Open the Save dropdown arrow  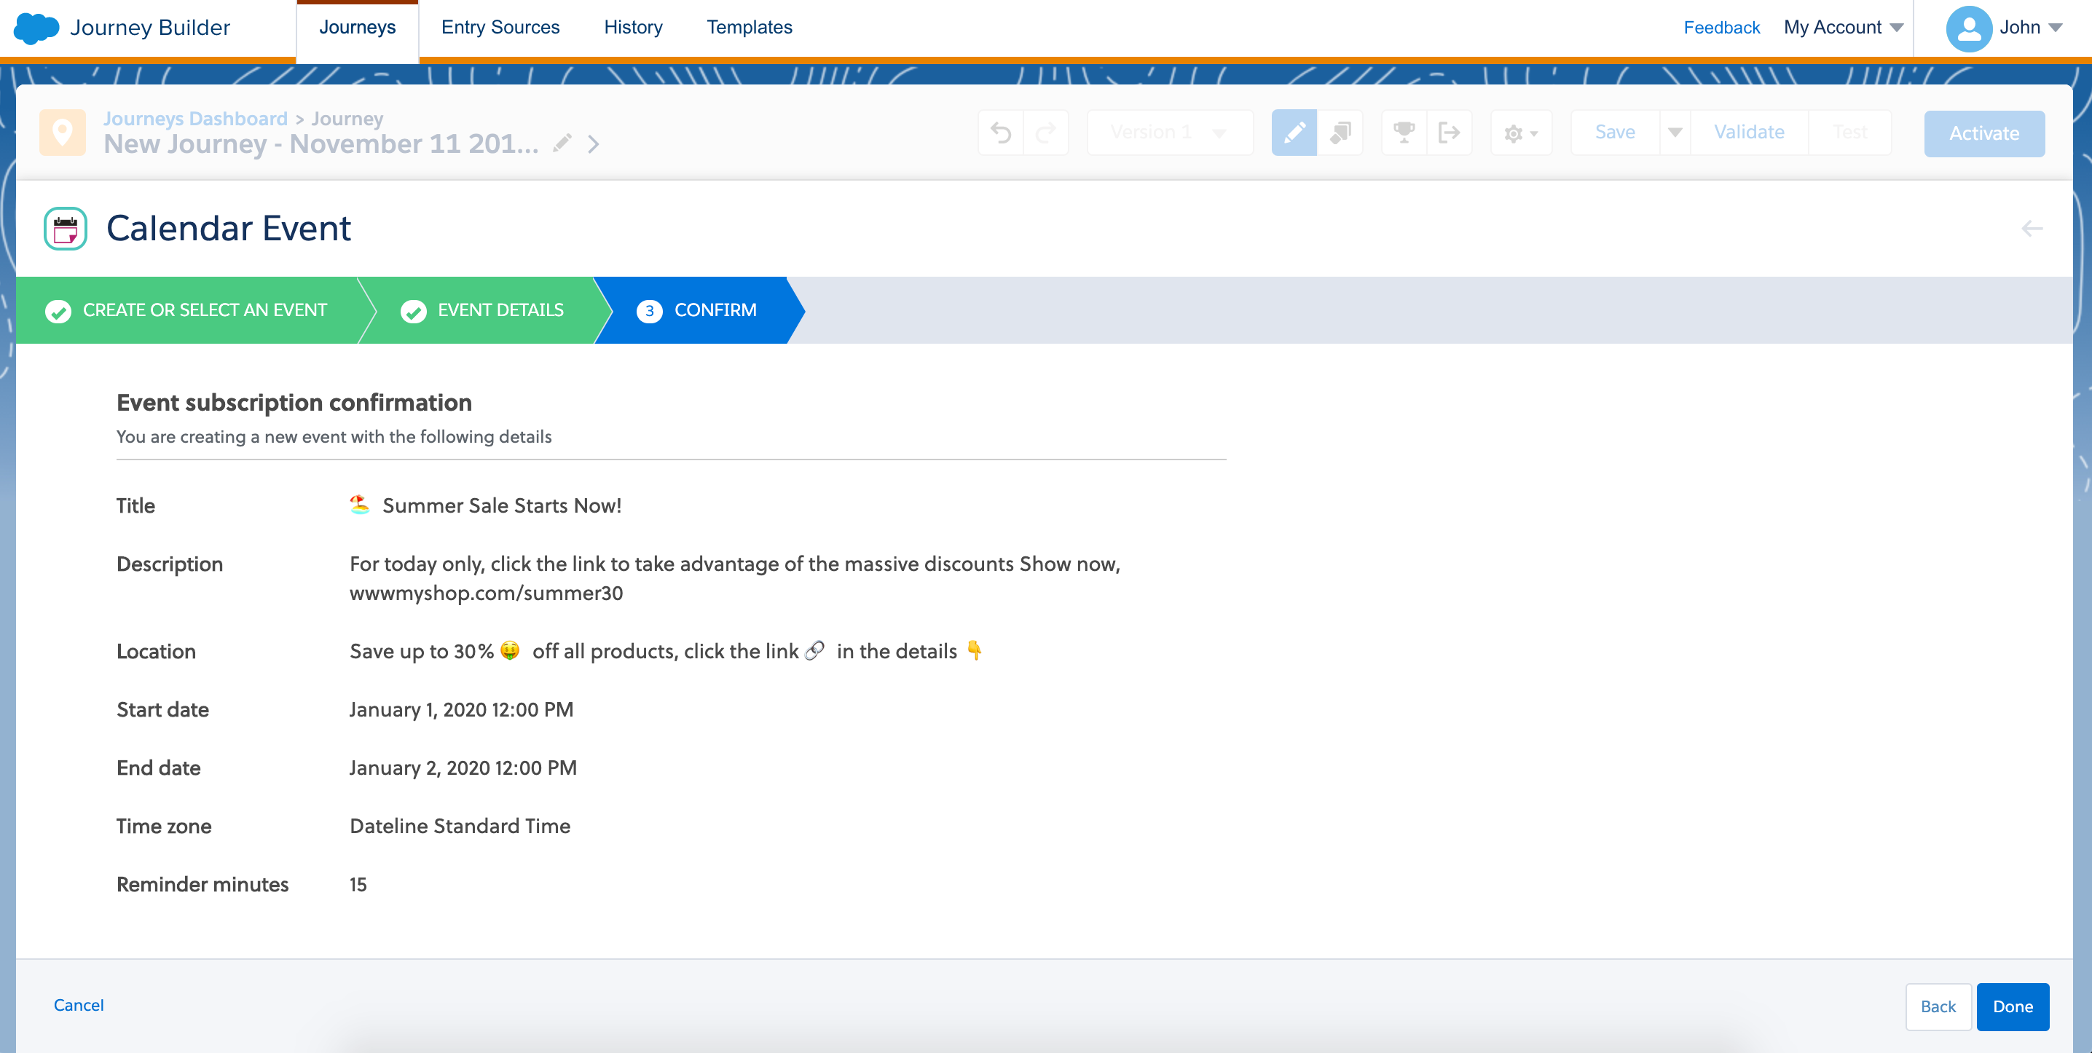tap(1675, 133)
